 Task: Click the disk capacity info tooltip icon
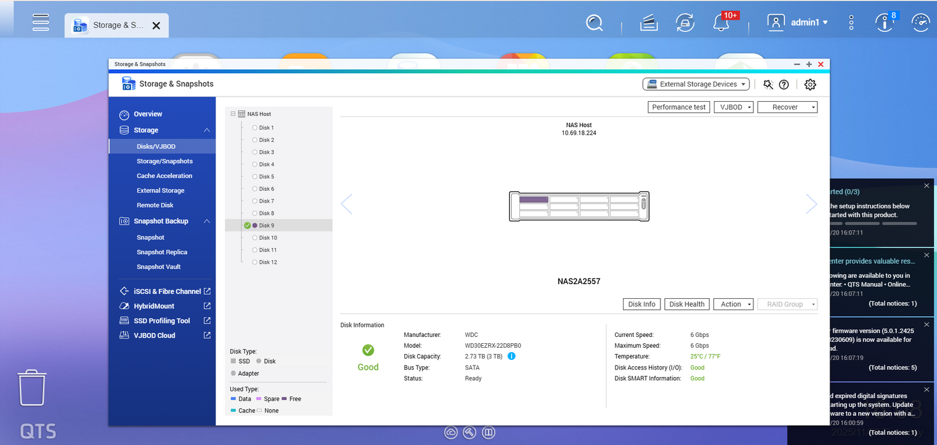pyautogui.click(x=512, y=356)
